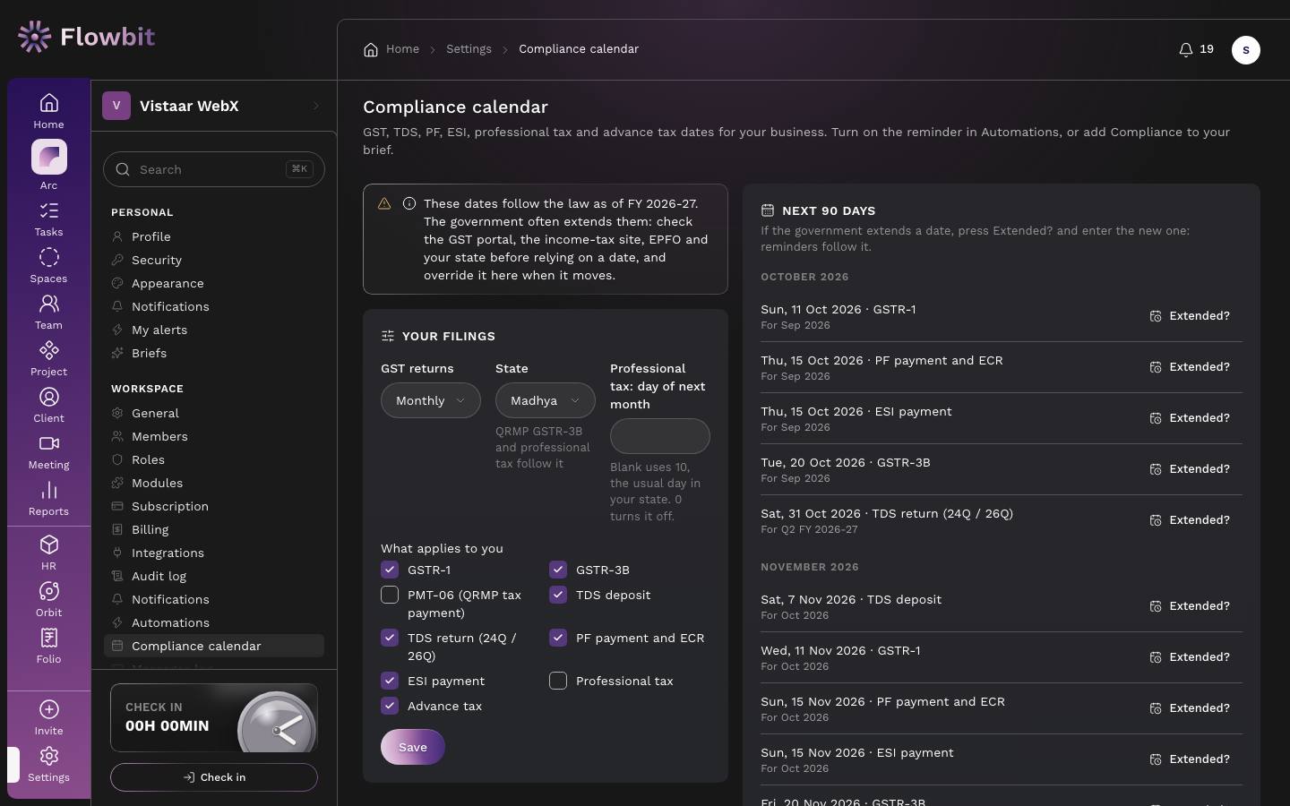Click the home icon in breadcrumb
The width and height of the screenshot is (1290, 806).
click(x=371, y=49)
